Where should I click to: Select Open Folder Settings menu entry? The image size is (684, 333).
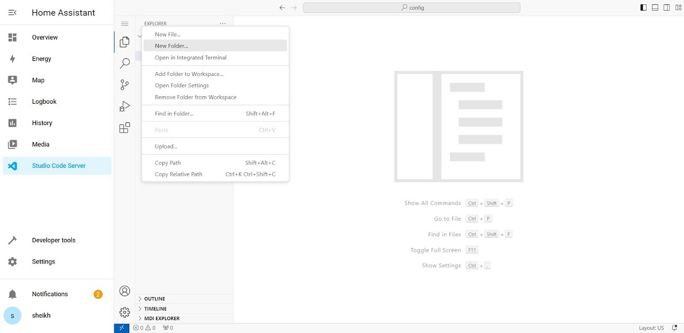tap(215, 86)
